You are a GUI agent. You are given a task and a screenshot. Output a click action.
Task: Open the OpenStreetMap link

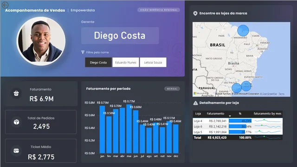pyautogui.click(x=268, y=94)
